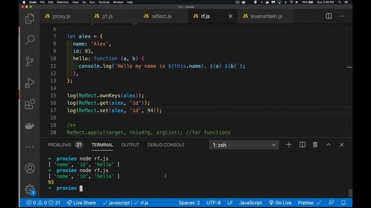
Task: Open the Selection menu
Action: pos(63,2)
